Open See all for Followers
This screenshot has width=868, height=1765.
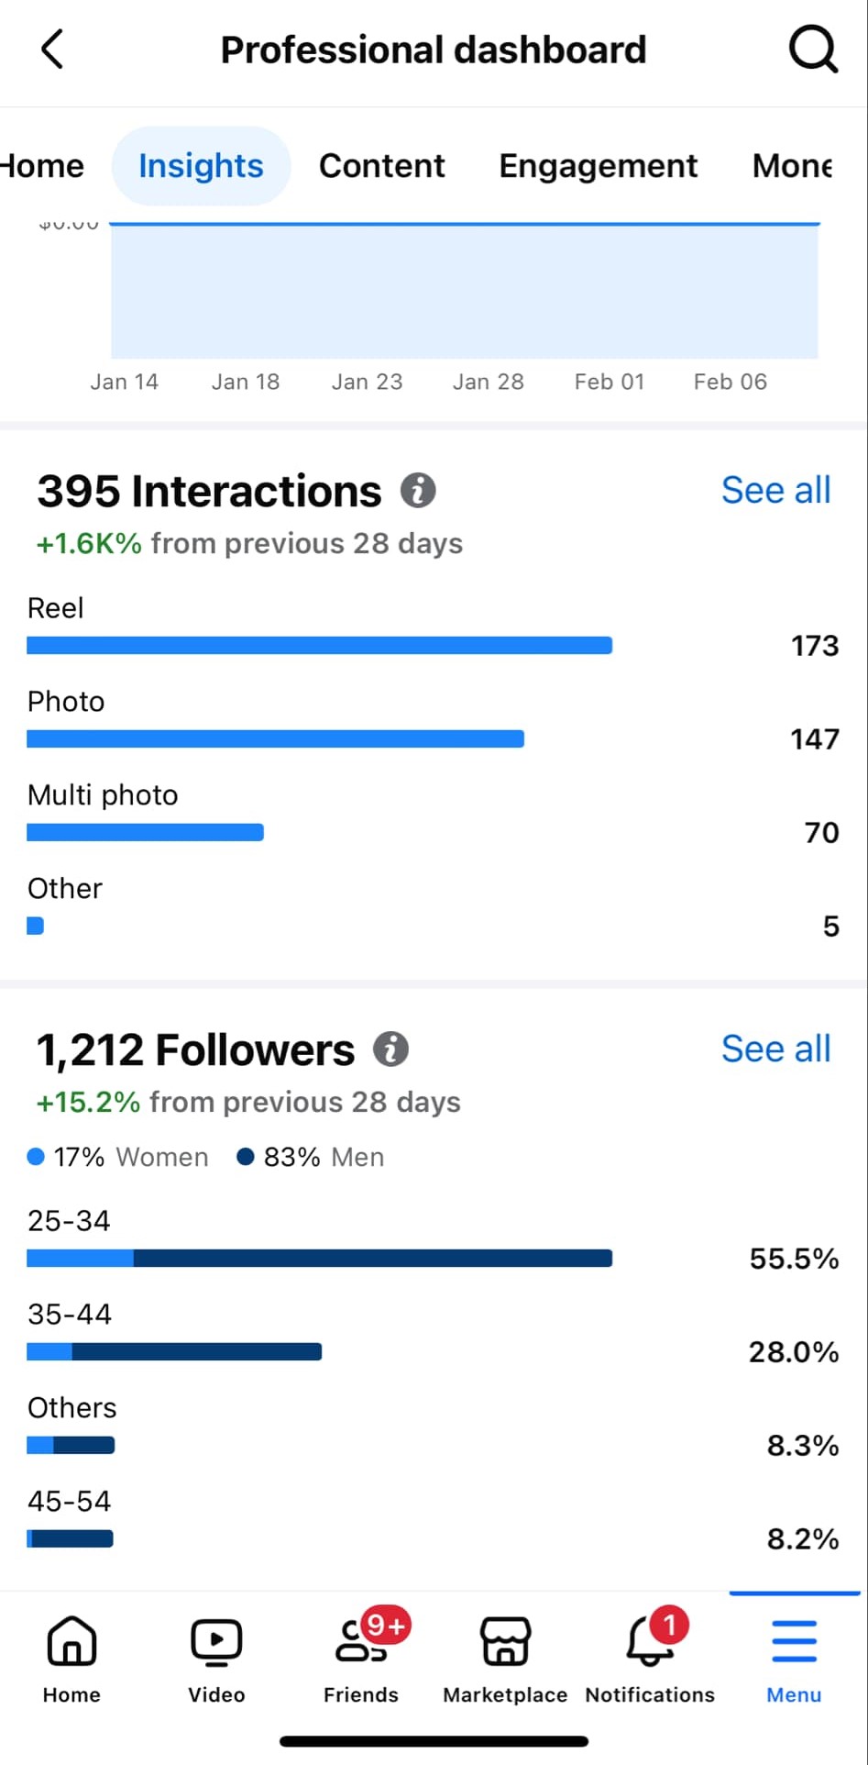coord(775,1049)
